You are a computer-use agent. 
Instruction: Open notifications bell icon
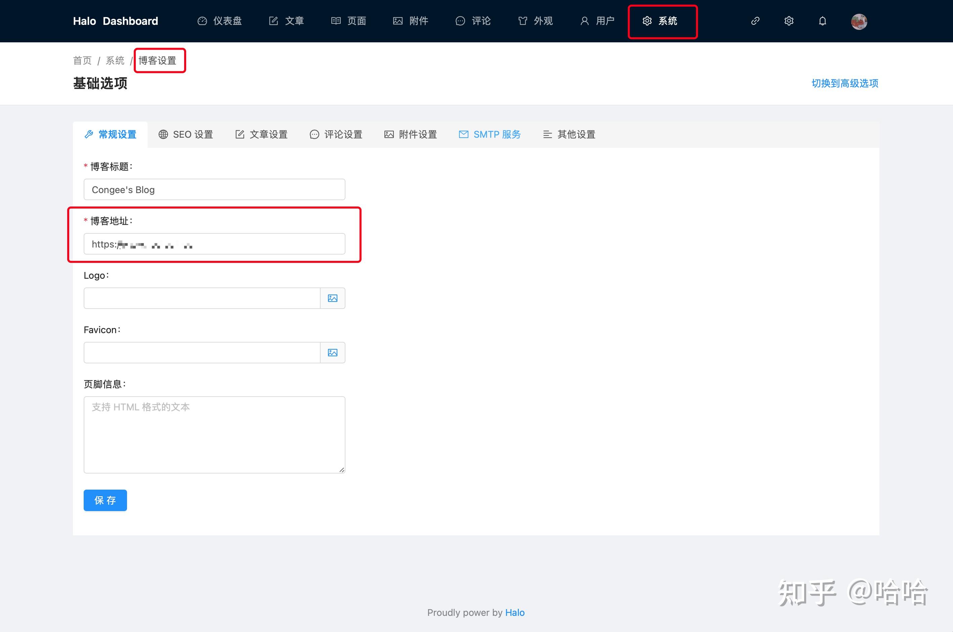coord(822,21)
